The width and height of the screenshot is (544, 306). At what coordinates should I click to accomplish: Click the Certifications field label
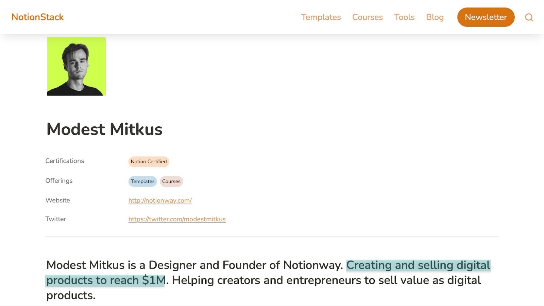coord(65,161)
